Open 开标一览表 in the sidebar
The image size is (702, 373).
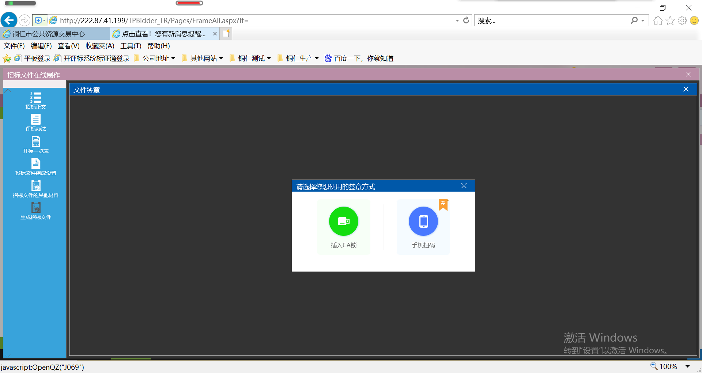36,145
